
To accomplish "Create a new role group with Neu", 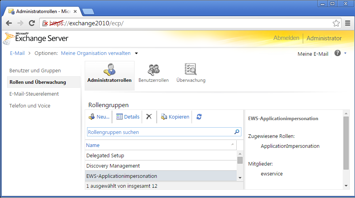I will coord(99,117).
